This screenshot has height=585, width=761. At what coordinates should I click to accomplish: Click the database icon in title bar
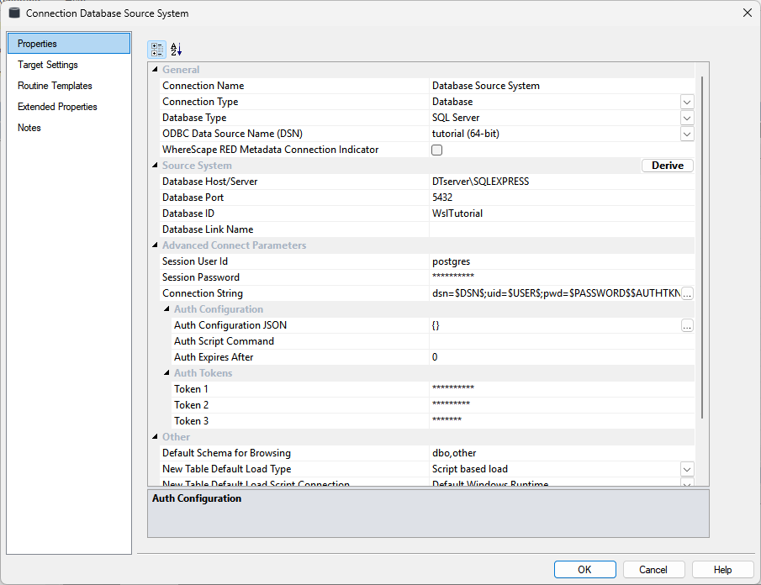14,13
